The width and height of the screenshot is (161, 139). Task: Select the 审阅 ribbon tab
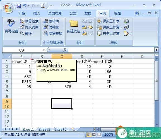(x=103, y=13)
